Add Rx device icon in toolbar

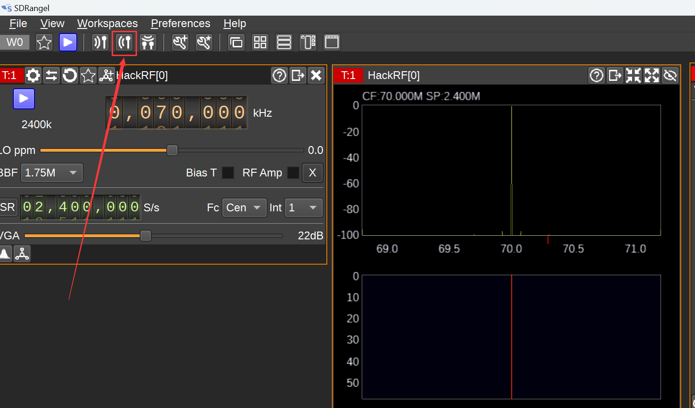[x=100, y=42]
